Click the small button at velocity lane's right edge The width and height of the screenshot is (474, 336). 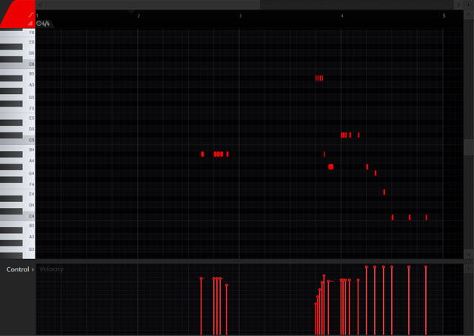click(469, 269)
